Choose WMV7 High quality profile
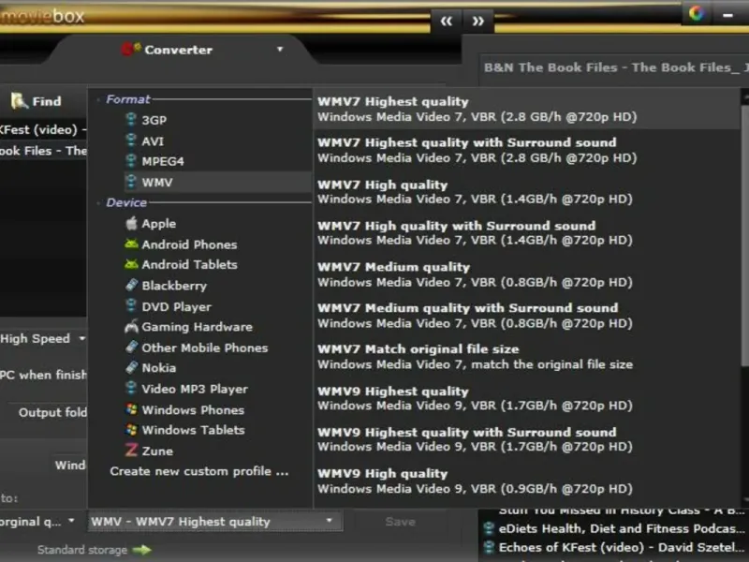This screenshot has height=562, width=749. pos(526,192)
